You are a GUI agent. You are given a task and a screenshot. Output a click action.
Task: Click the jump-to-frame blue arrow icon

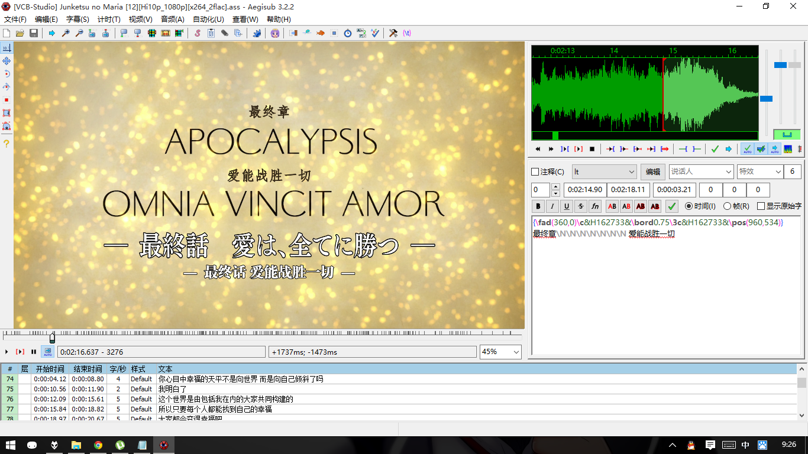pyautogui.click(x=52, y=33)
